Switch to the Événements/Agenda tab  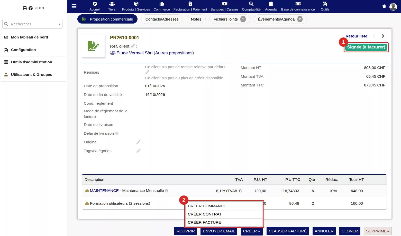280,19
